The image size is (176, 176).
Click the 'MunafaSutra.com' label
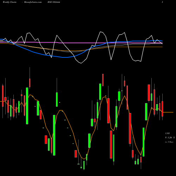tap(33, 2)
